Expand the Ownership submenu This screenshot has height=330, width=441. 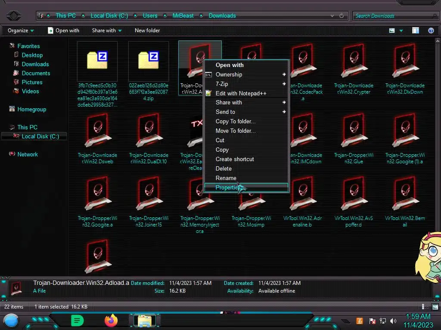coord(246,74)
